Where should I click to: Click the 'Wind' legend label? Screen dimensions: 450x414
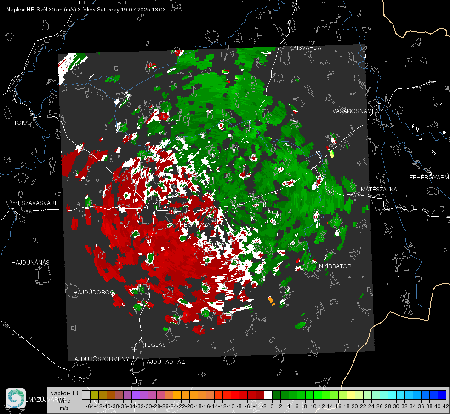click(64, 401)
